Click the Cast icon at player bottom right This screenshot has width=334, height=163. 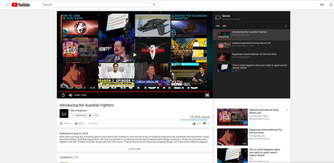click(207, 95)
